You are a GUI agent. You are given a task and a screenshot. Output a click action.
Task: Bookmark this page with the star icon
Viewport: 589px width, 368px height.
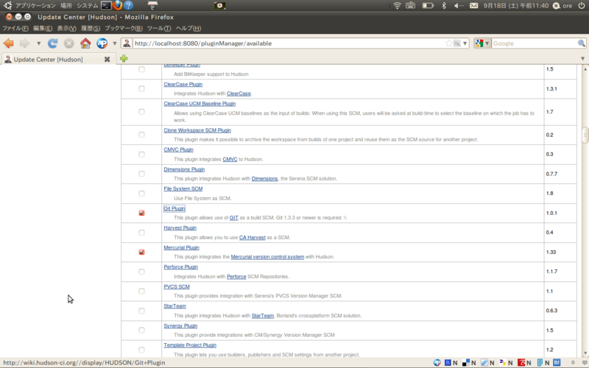pos(448,43)
